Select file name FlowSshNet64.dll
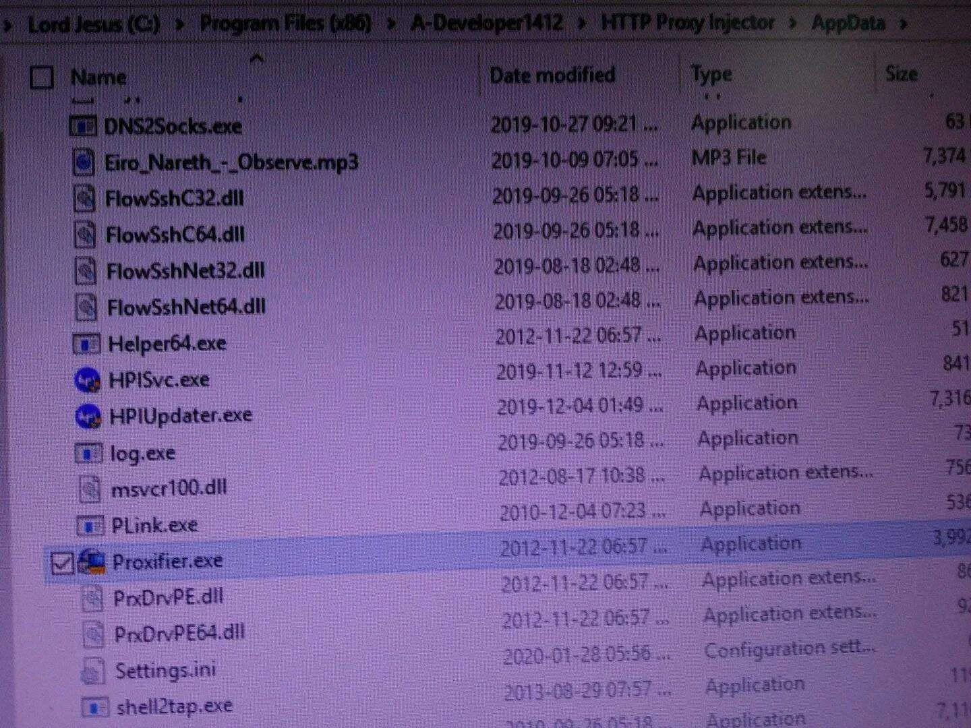This screenshot has width=971, height=728. click(x=186, y=307)
